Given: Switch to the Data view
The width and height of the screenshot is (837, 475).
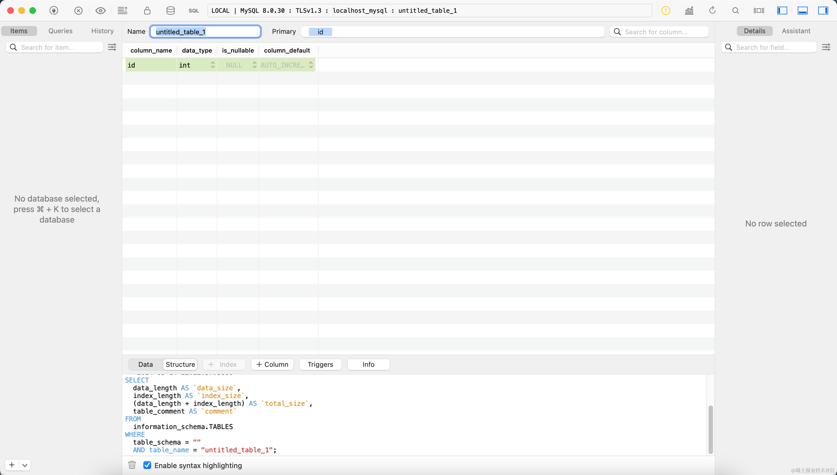Looking at the screenshot, I should coord(146,364).
